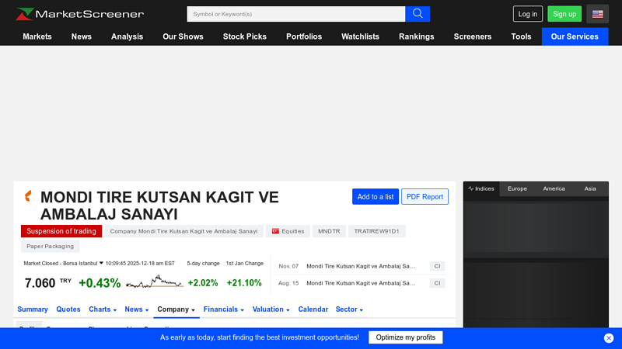Image resolution: width=622 pixels, height=349 pixels.
Task: Click the Add to a list button
Action: point(376,197)
